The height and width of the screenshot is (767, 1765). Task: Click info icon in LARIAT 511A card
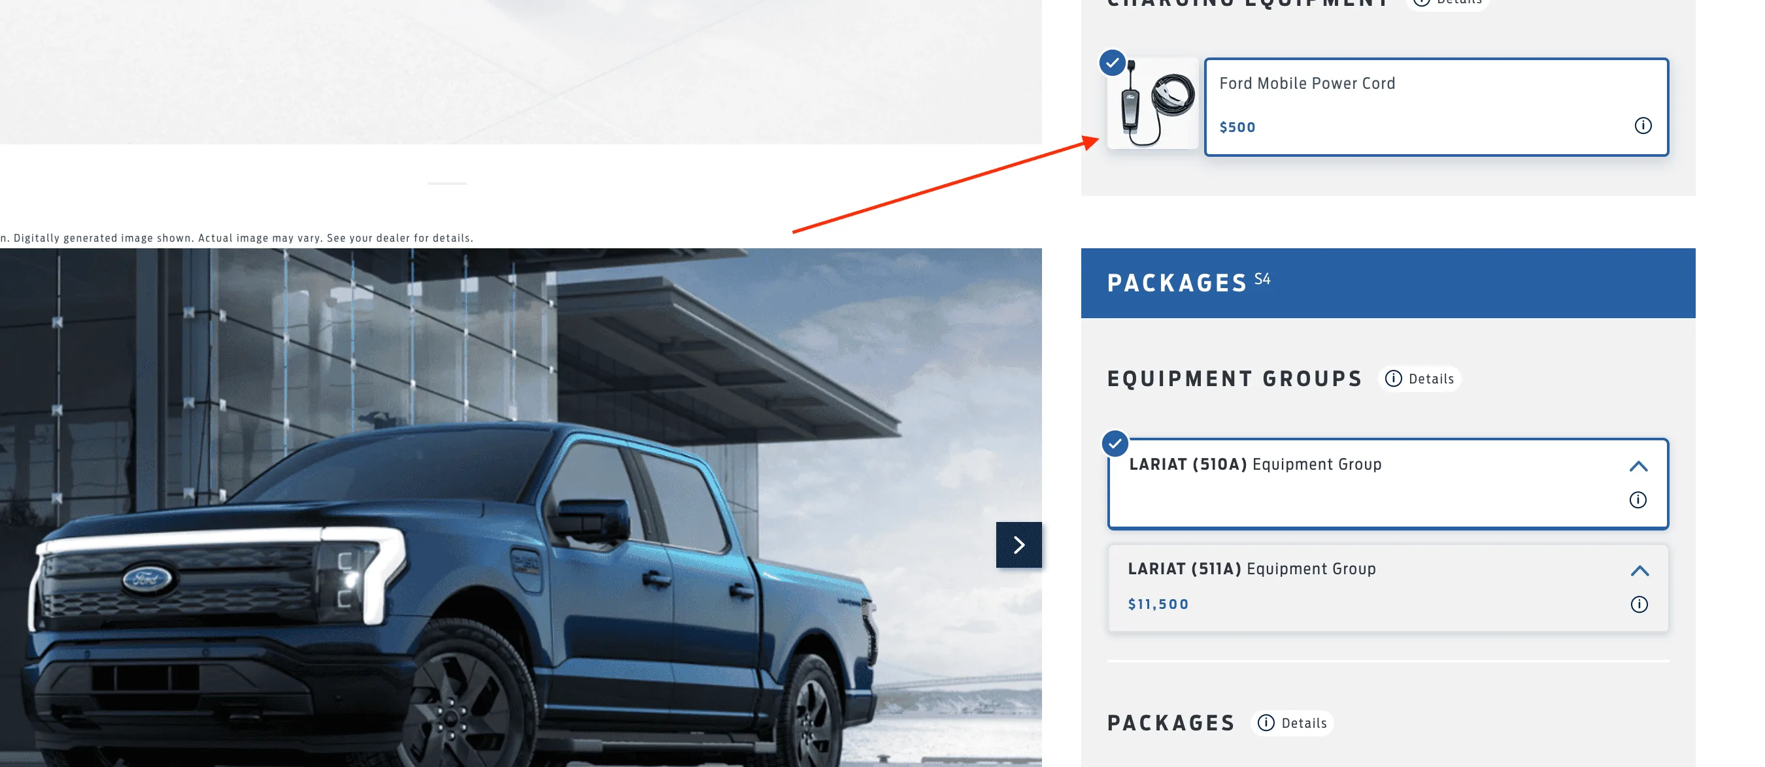[1639, 604]
